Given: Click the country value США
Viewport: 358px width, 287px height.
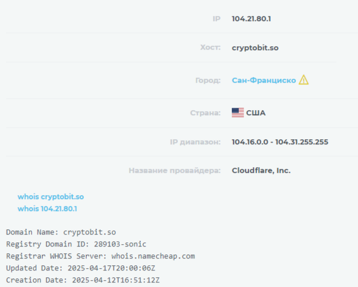Looking at the screenshot, I should click(x=256, y=113).
